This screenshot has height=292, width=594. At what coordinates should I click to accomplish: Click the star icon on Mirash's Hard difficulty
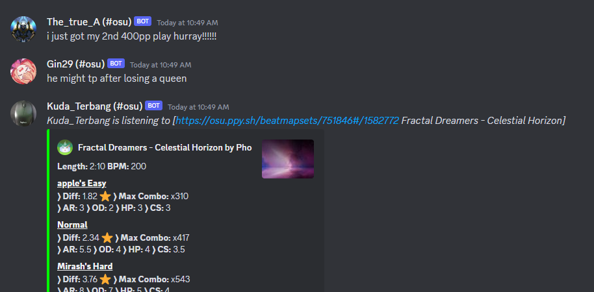pos(105,280)
